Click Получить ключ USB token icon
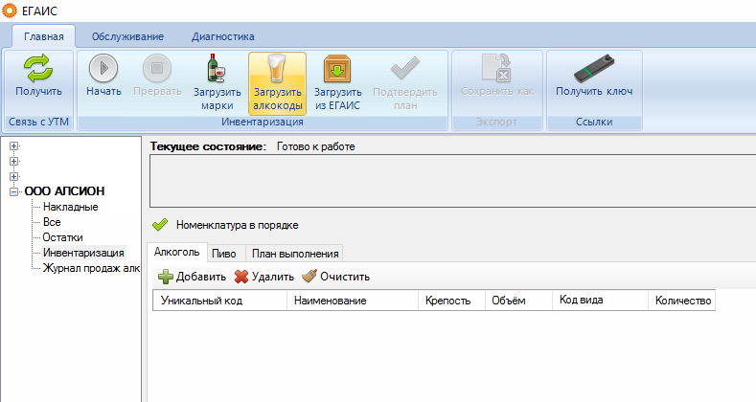Image resolution: width=756 pixels, height=402 pixels. point(594,68)
